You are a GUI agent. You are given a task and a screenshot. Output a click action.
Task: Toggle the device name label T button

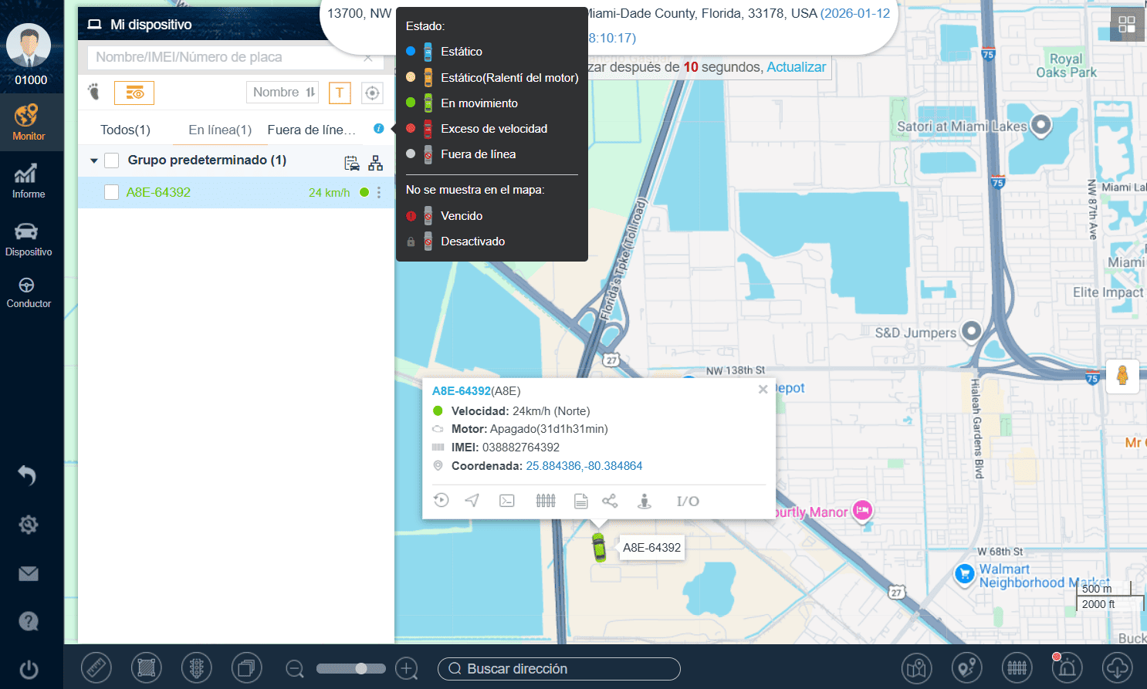point(340,93)
